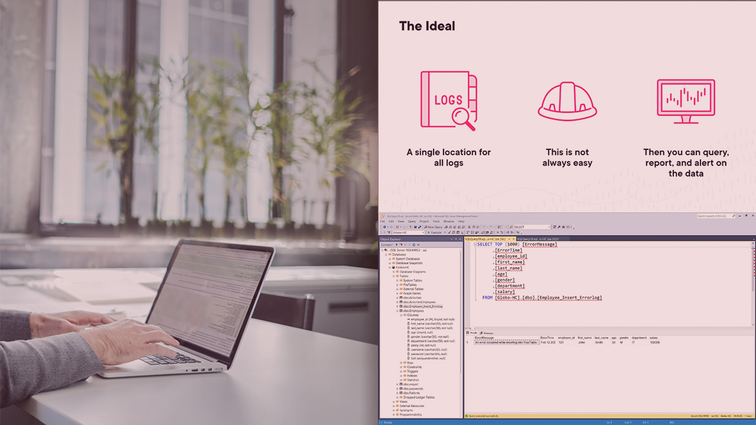Screen dimensions: 756x425
Task: Open the Query menu
Action: pos(412,221)
